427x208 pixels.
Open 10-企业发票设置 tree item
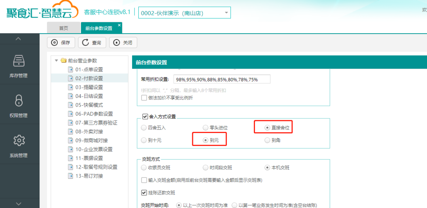[x=94, y=149]
